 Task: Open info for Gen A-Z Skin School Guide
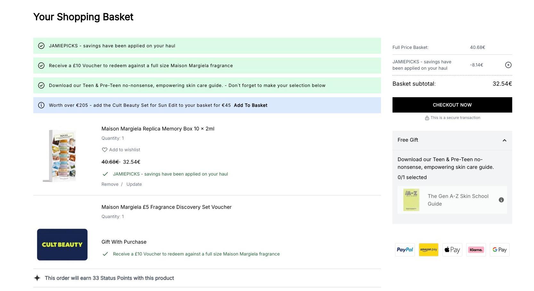(501, 200)
